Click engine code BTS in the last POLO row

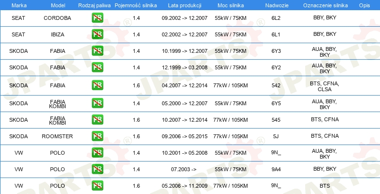tap(325, 186)
